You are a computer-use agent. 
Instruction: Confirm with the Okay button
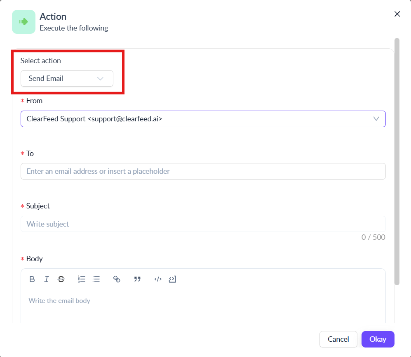tap(378, 339)
